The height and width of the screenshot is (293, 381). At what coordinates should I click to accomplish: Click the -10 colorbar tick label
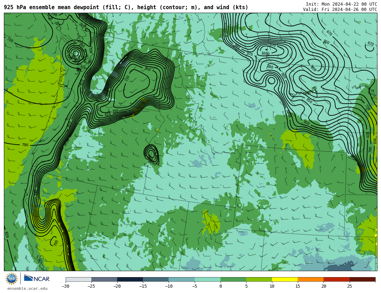click(169, 286)
